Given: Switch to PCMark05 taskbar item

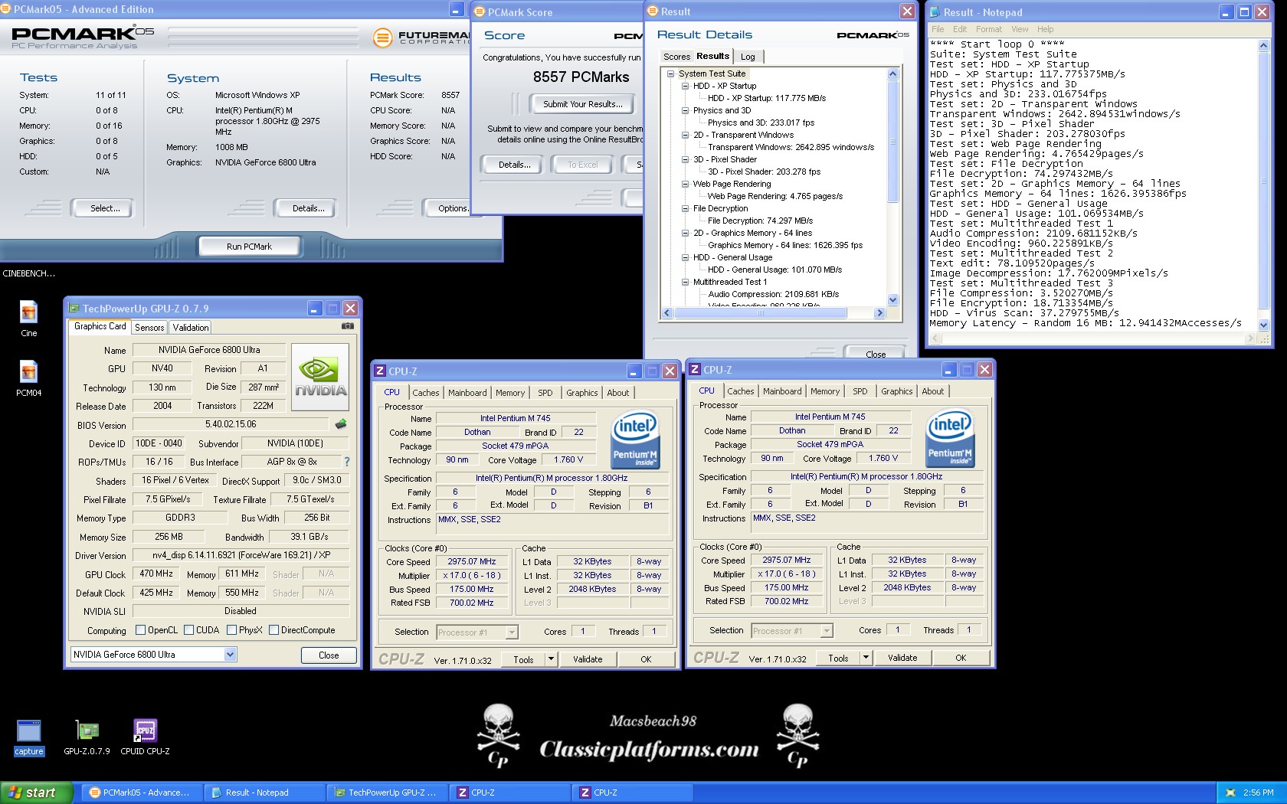Looking at the screenshot, I should (142, 793).
